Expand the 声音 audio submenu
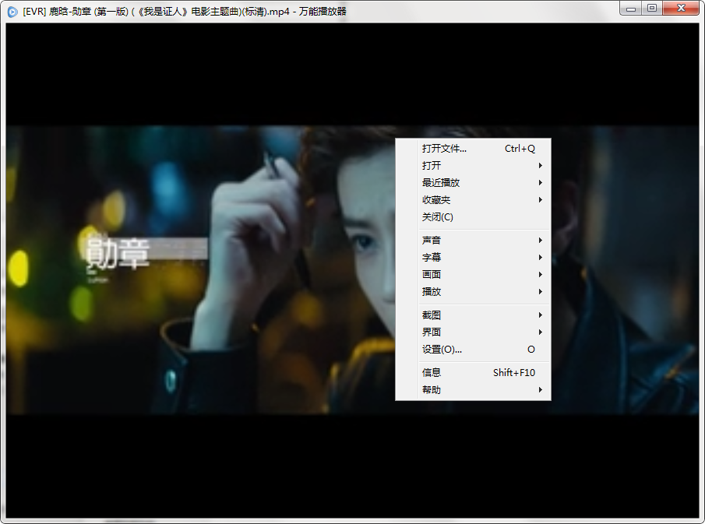The height and width of the screenshot is (524, 705). [430, 240]
